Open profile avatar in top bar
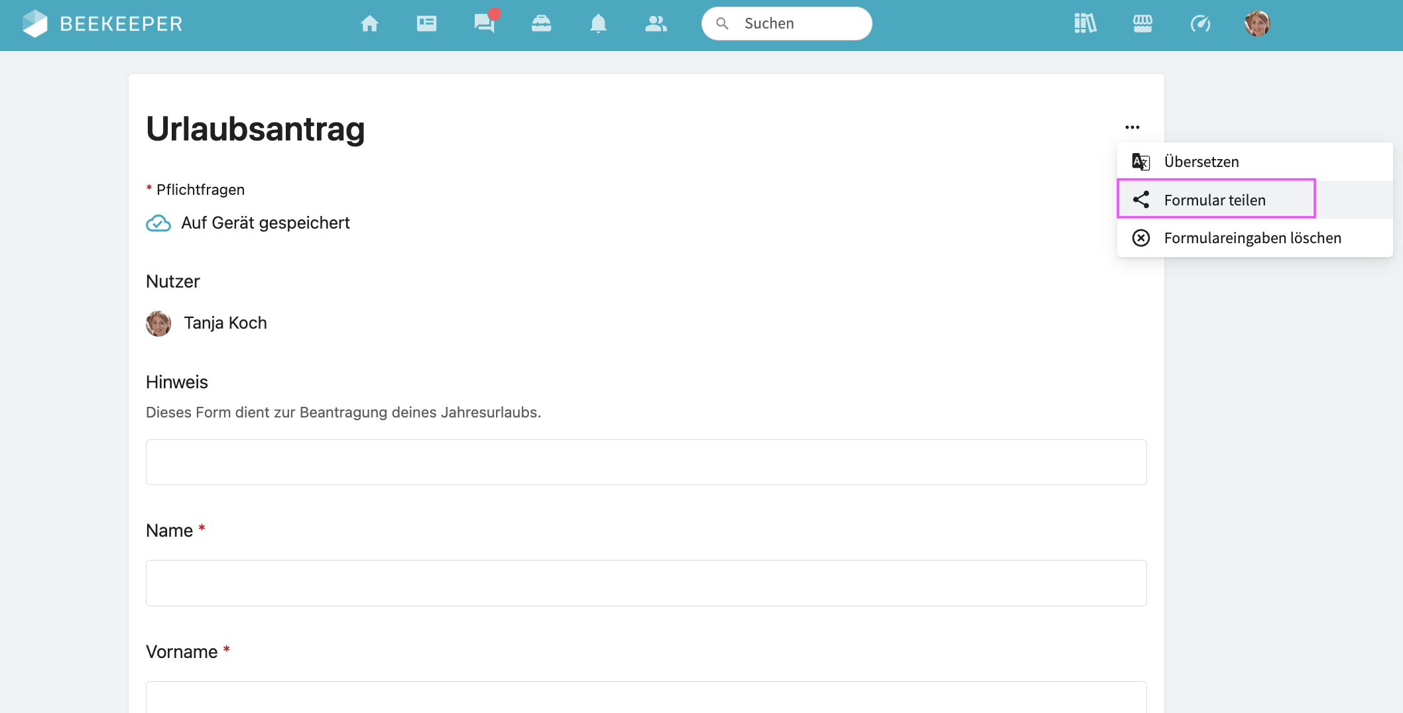 (1257, 24)
